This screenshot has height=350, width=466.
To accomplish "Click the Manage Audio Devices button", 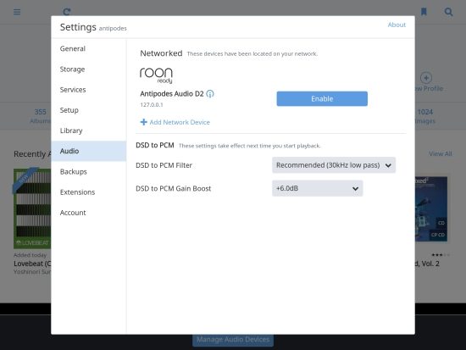I will point(233,340).
